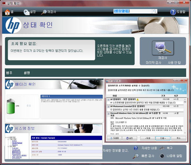Click the 319.5KB size value
The height and width of the screenshot is (165, 191).
point(166,99)
